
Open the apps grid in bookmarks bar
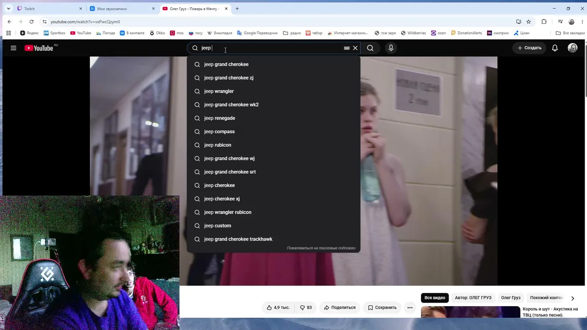[x=8, y=33]
